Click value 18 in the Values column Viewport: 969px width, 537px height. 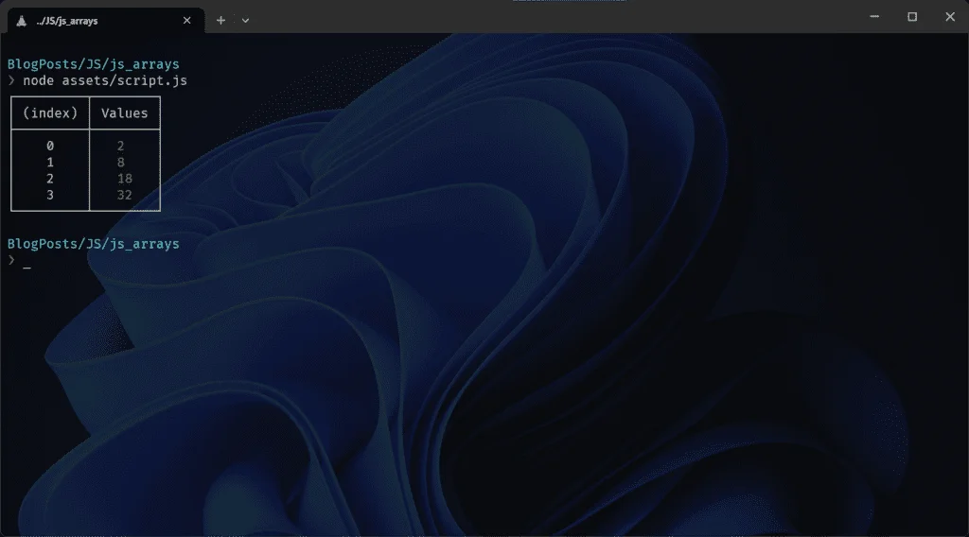point(124,179)
